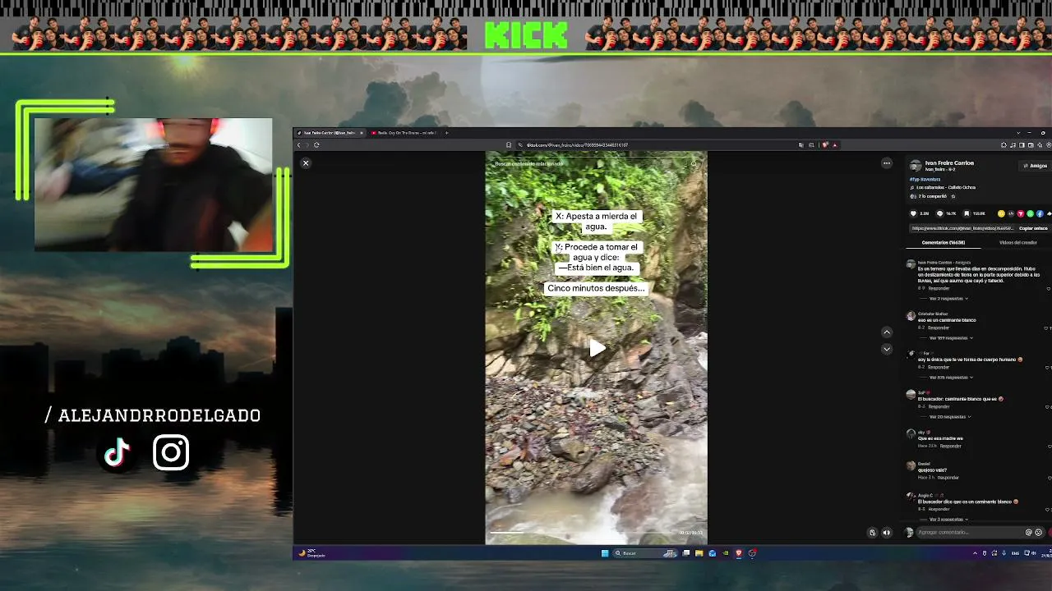Save the video with the bookmark icon
This screenshot has height=591, width=1052.
tap(967, 213)
